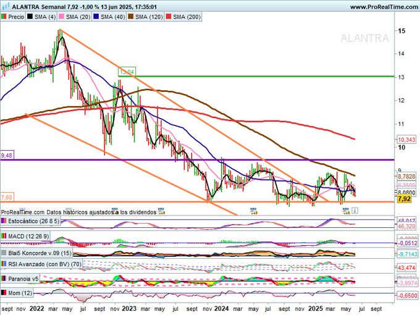
Task: Click the 2024 year label on time axis
Action: 221,309
